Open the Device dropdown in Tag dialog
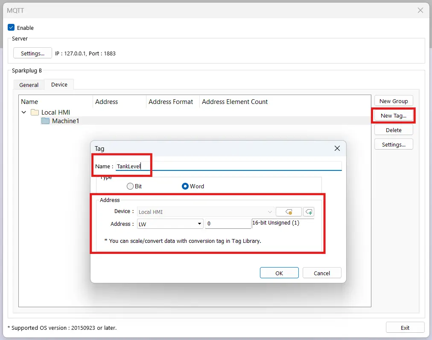 (269, 212)
